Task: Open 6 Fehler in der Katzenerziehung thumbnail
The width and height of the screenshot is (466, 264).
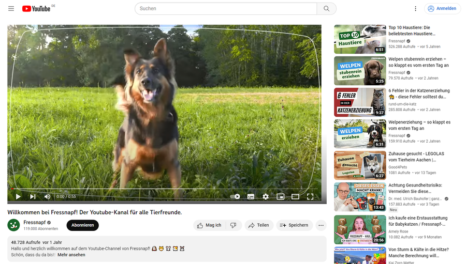Action: 360,102
